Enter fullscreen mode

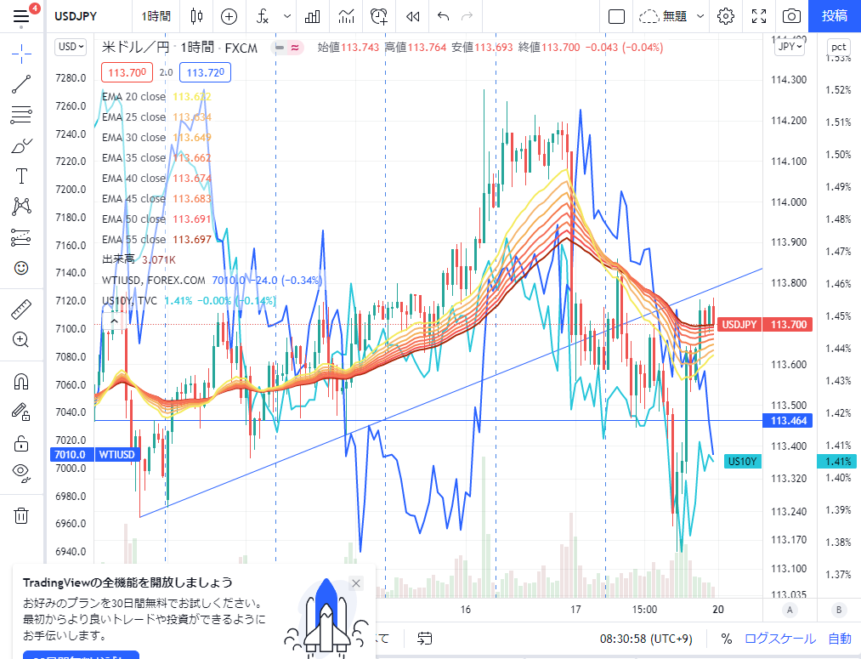coord(759,16)
